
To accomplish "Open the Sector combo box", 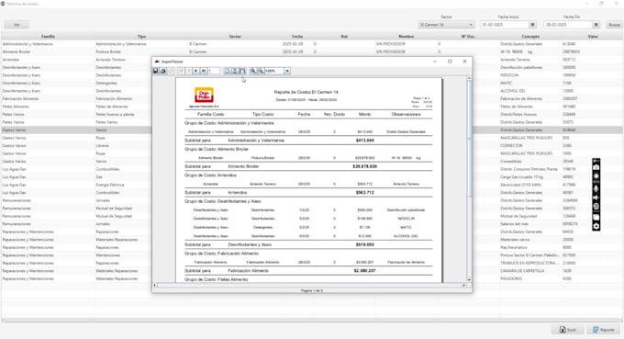I will pyautogui.click(x=446, y=25).
